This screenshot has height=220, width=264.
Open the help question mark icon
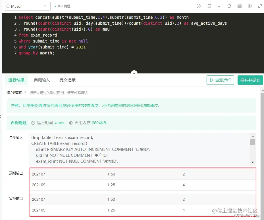click(x=199, y=6)
